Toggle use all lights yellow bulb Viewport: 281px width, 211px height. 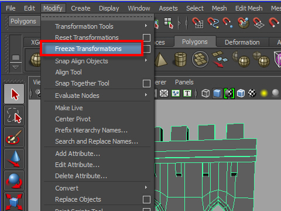pos(264,93)
